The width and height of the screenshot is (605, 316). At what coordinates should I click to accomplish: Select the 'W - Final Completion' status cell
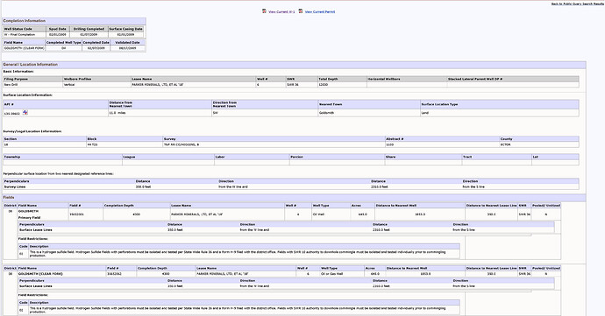coord(25,35)
